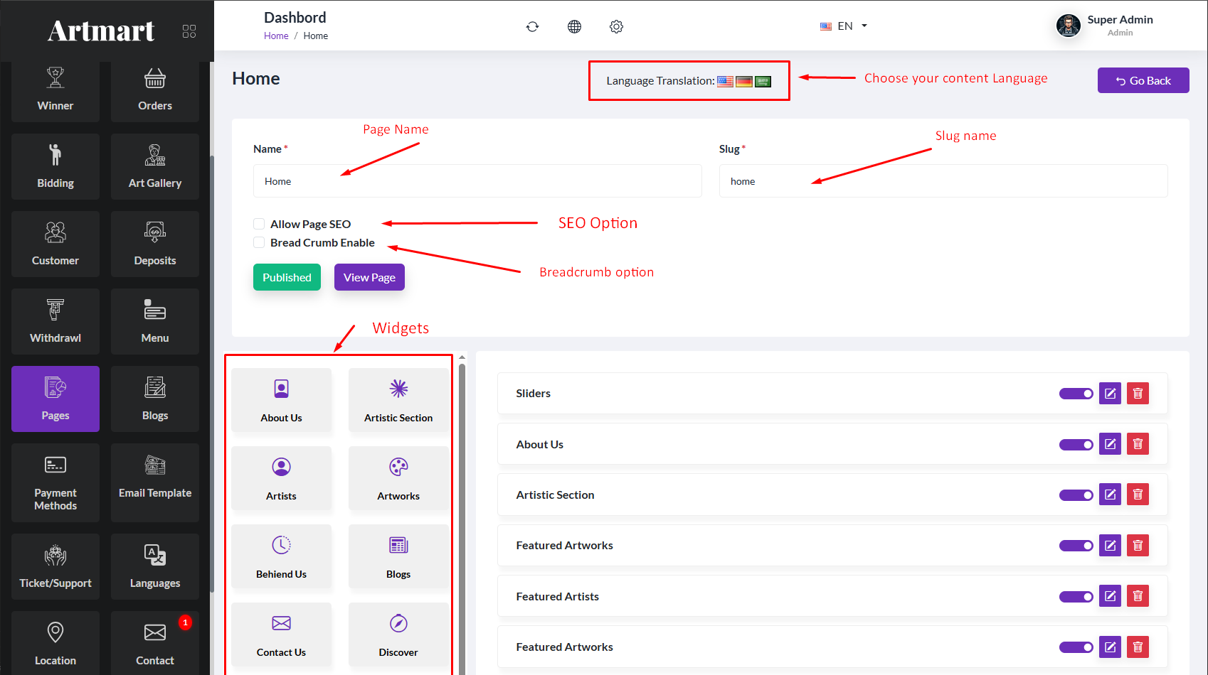Add the Discover widget
This screenshot has height=675, width=1208.
coord(398,633)
